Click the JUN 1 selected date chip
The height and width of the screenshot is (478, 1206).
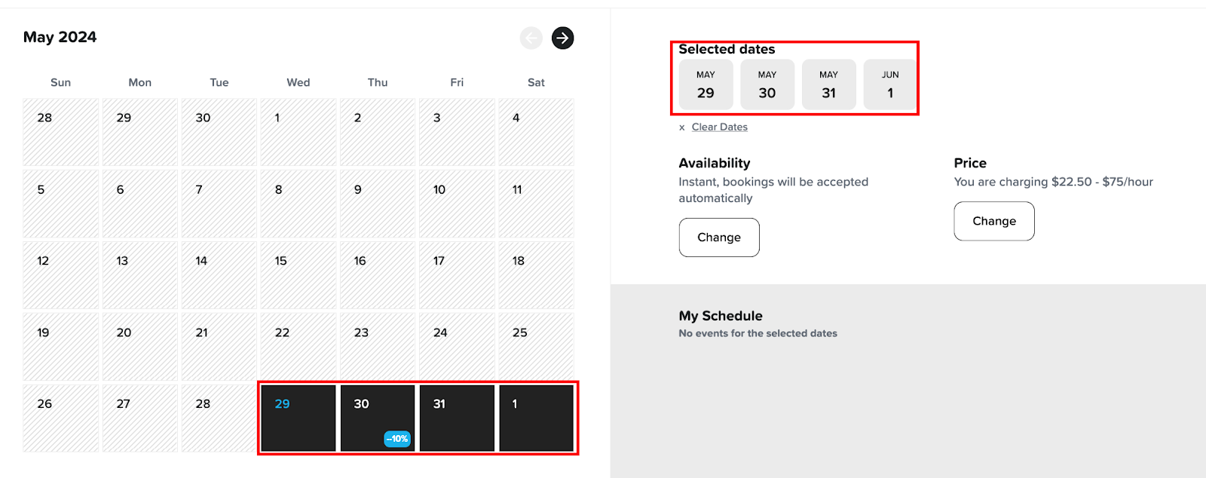click(x=890, y=84)
